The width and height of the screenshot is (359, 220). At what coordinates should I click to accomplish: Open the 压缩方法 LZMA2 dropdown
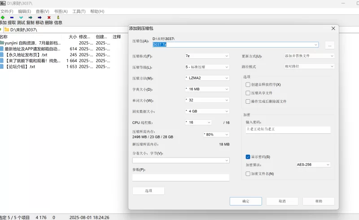(x=207, y=78)
